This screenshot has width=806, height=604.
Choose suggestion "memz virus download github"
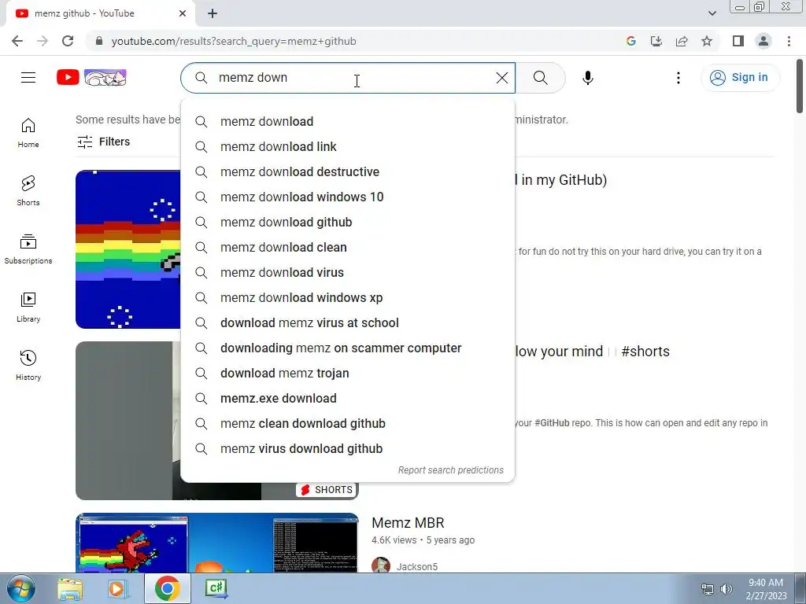click(x=347, y=448)
